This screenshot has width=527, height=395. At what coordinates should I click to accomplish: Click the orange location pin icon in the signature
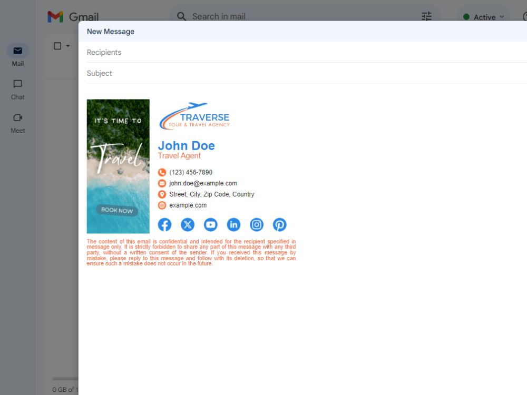[x=162, y=194]
